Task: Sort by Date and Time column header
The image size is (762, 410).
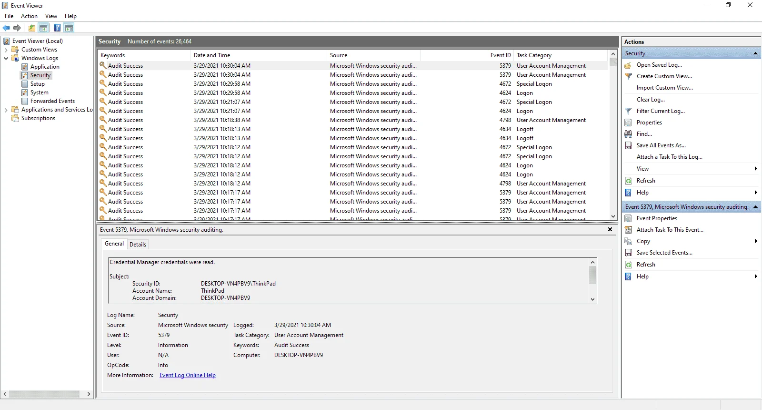Action: tap(259, 55)
